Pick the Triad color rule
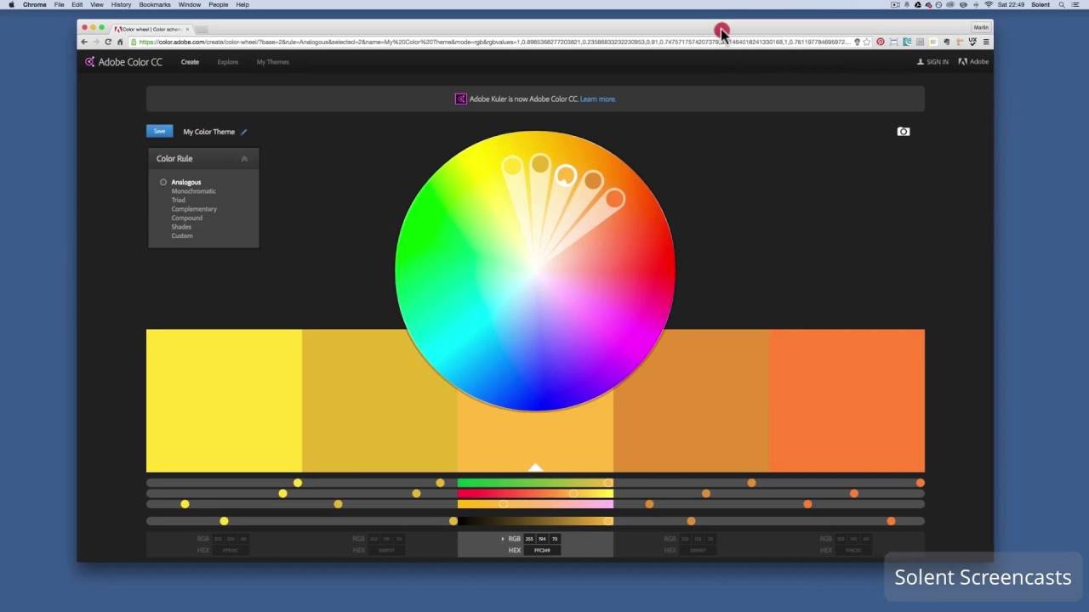The width and height of the screenshot is (1089, 612). tap(178, 200)
